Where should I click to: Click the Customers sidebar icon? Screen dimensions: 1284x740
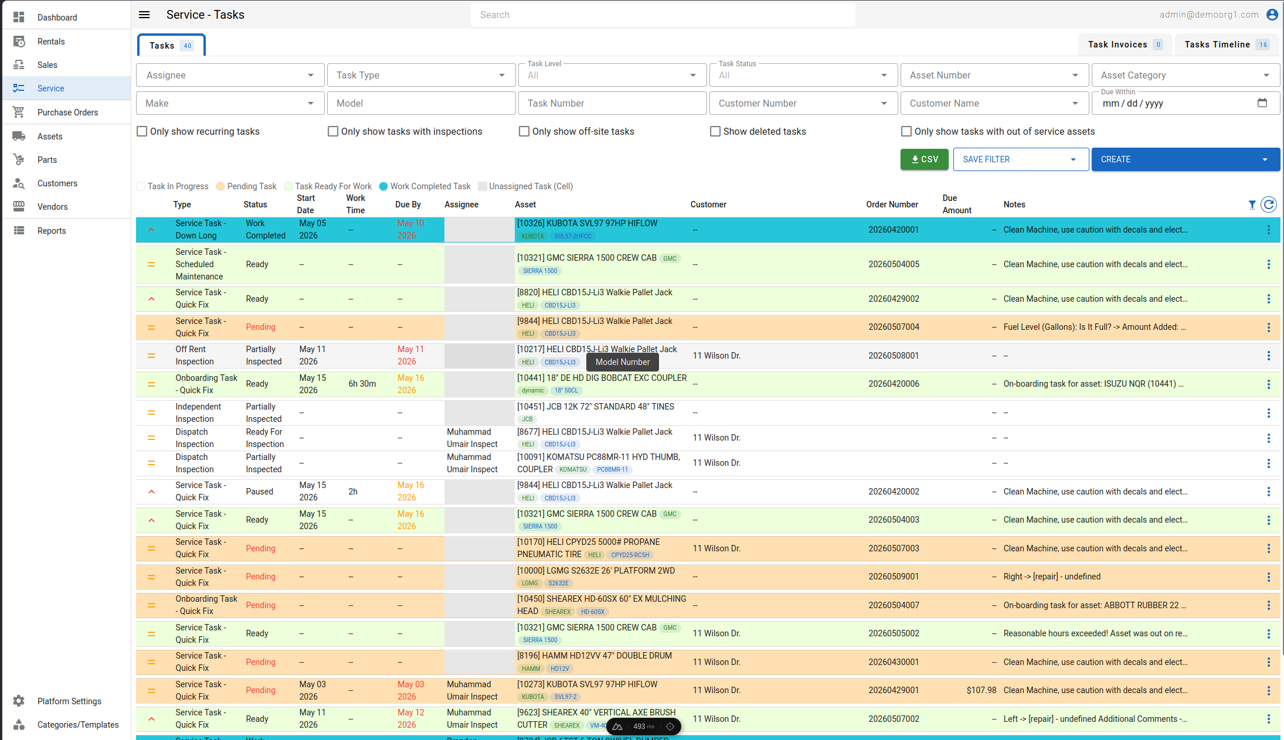point(19,183)
